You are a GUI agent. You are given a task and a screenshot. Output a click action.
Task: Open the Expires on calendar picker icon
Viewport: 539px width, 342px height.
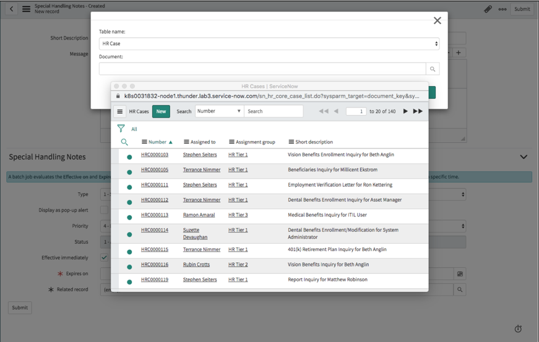(460, 274)
